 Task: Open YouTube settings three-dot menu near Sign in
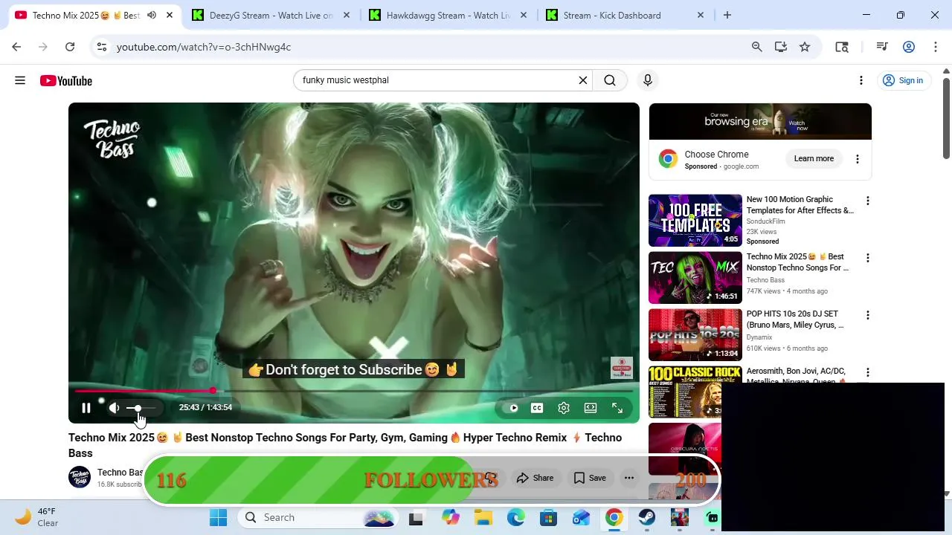861,80
